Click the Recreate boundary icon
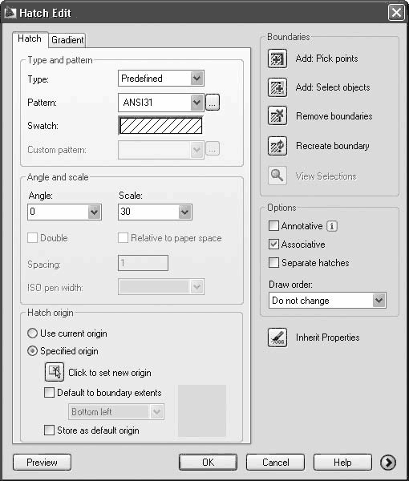409x481 pixels. (x=277, y=146)
